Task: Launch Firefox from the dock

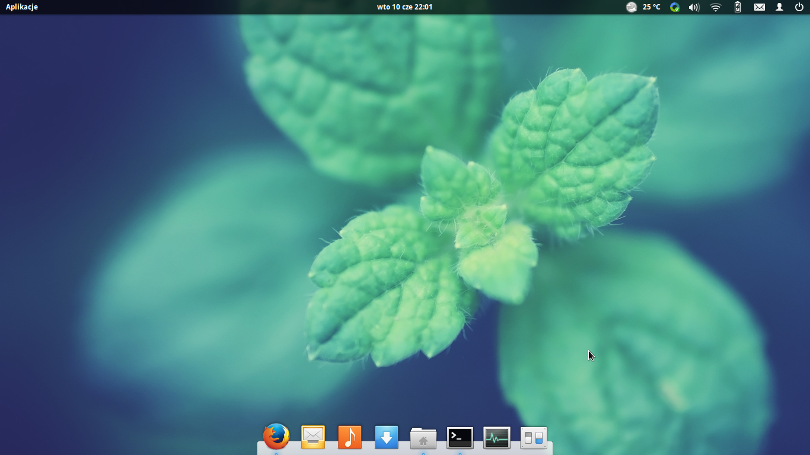Action: point(276,437)
